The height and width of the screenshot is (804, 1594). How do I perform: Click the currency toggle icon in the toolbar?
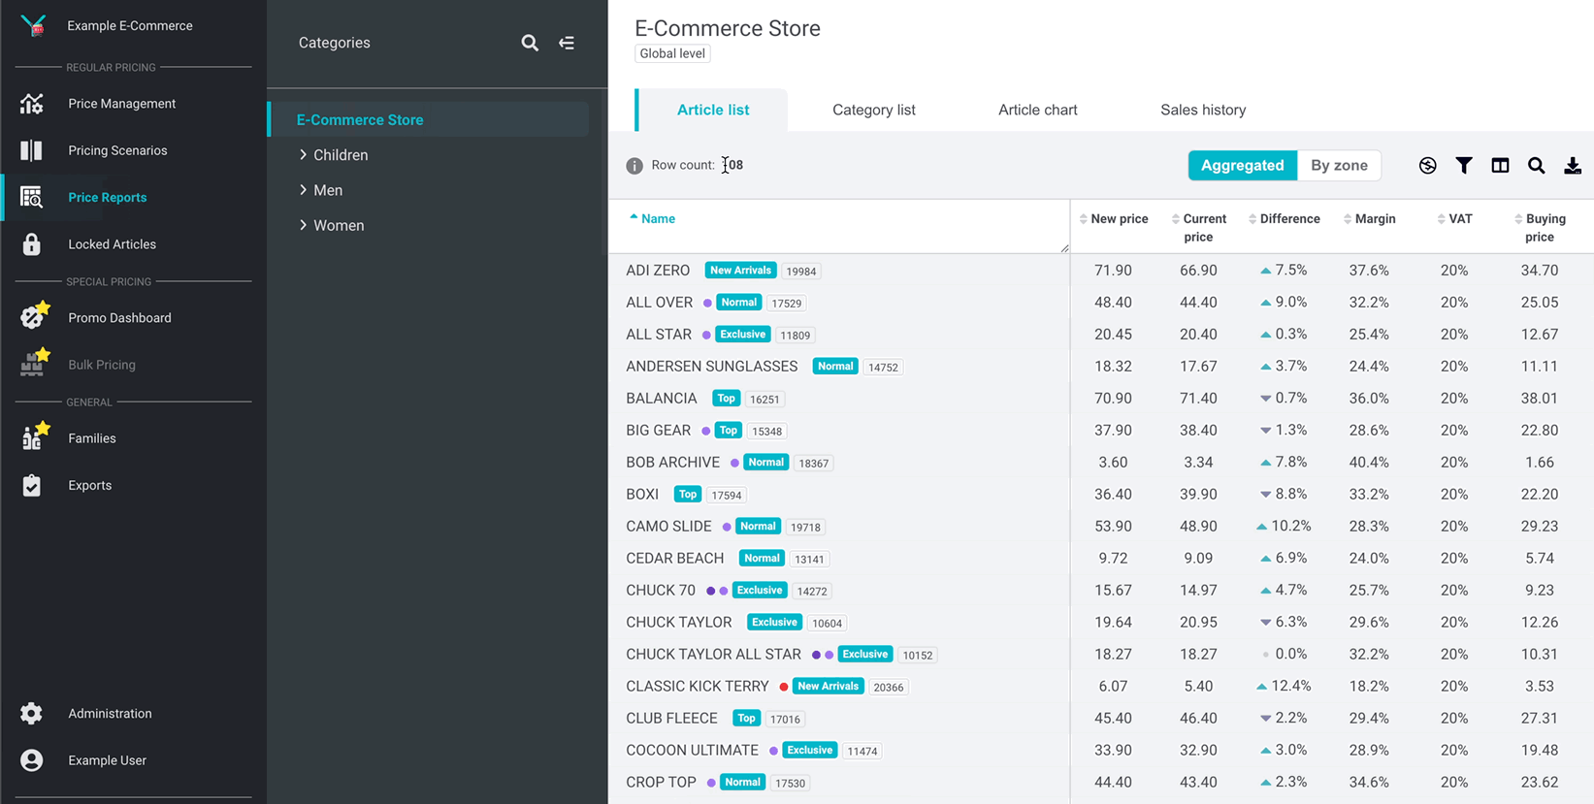[x=1427, y=166]
